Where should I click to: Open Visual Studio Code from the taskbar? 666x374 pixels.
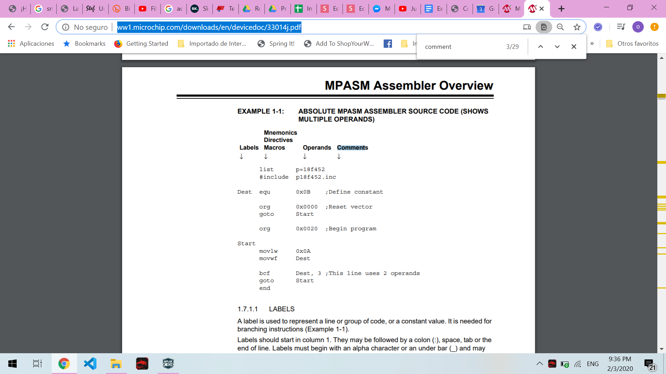tap(90, 364)
